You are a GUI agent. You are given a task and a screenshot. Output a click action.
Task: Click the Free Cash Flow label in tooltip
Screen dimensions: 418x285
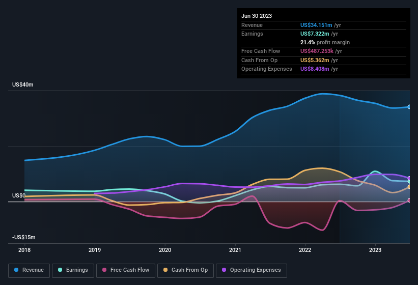[261, 51]
